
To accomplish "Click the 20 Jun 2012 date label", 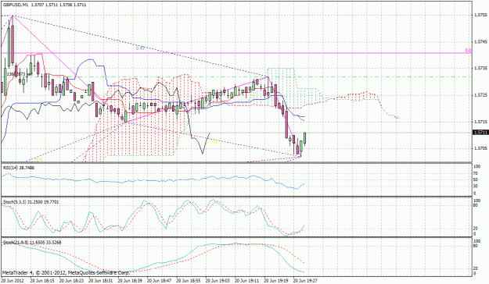I will 13,281.
